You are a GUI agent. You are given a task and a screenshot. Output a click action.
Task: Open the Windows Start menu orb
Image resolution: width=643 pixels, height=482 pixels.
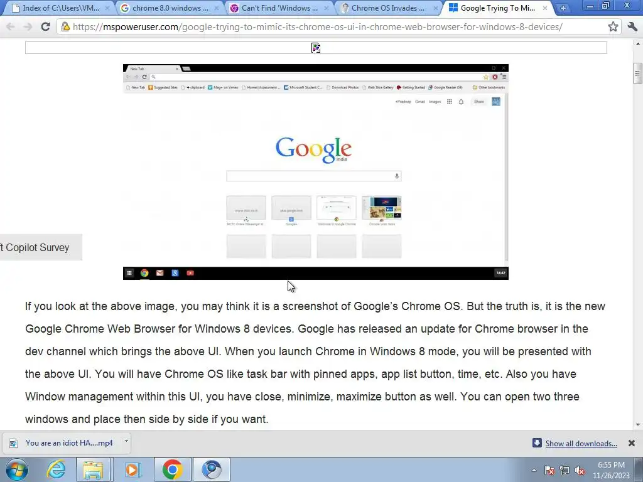(x=17, y=469)
